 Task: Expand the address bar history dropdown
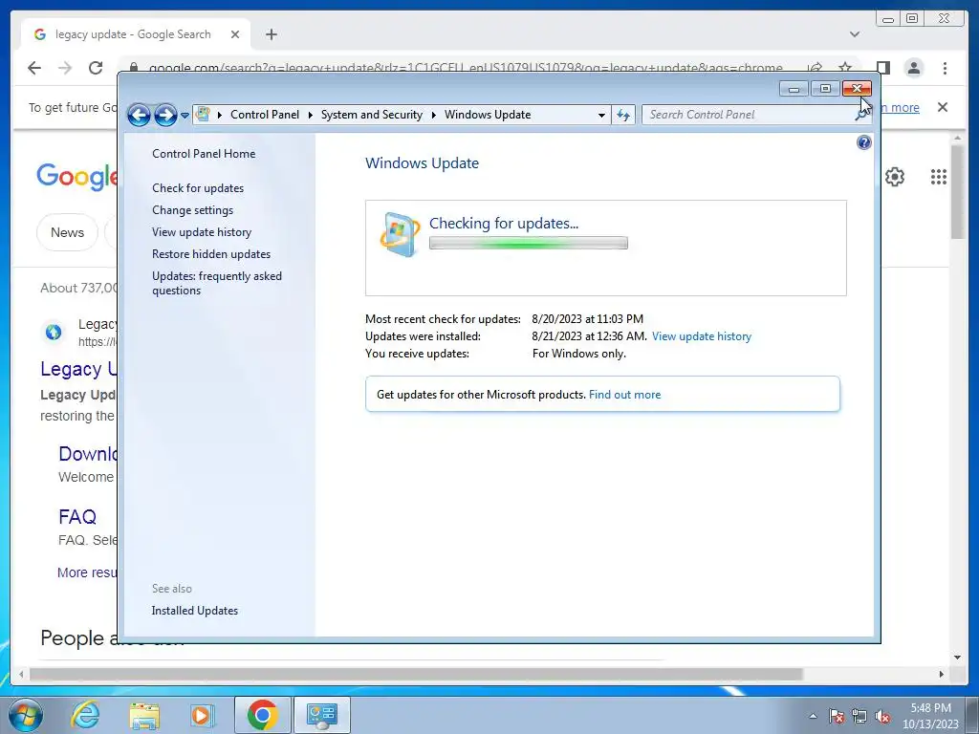[x=601, y=115]
